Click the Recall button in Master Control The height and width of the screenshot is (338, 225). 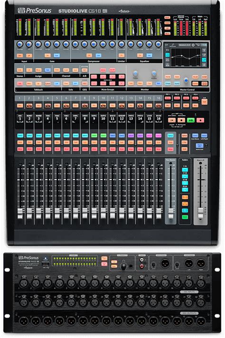coord(195,77)
